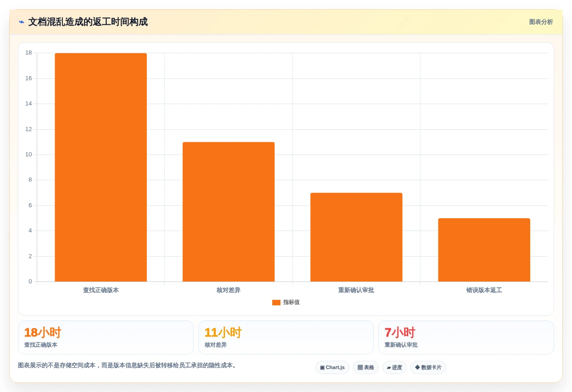Click the orange 指标值 legend color box
The height and width of the screenshot is (392, 572).
pyautogui.click(x=276, y=303)
